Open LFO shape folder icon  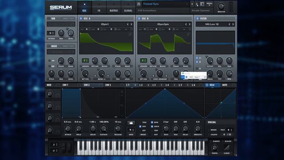[131, 123]
